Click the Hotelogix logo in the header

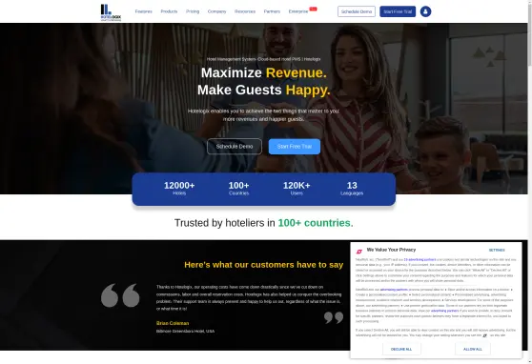[x=111, y=12]
